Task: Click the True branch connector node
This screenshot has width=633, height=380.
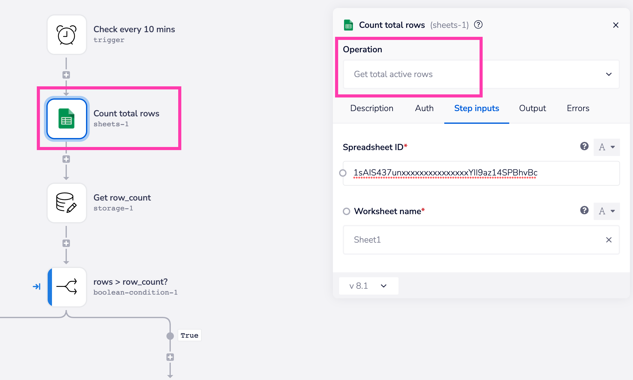Action: point(170,336)
